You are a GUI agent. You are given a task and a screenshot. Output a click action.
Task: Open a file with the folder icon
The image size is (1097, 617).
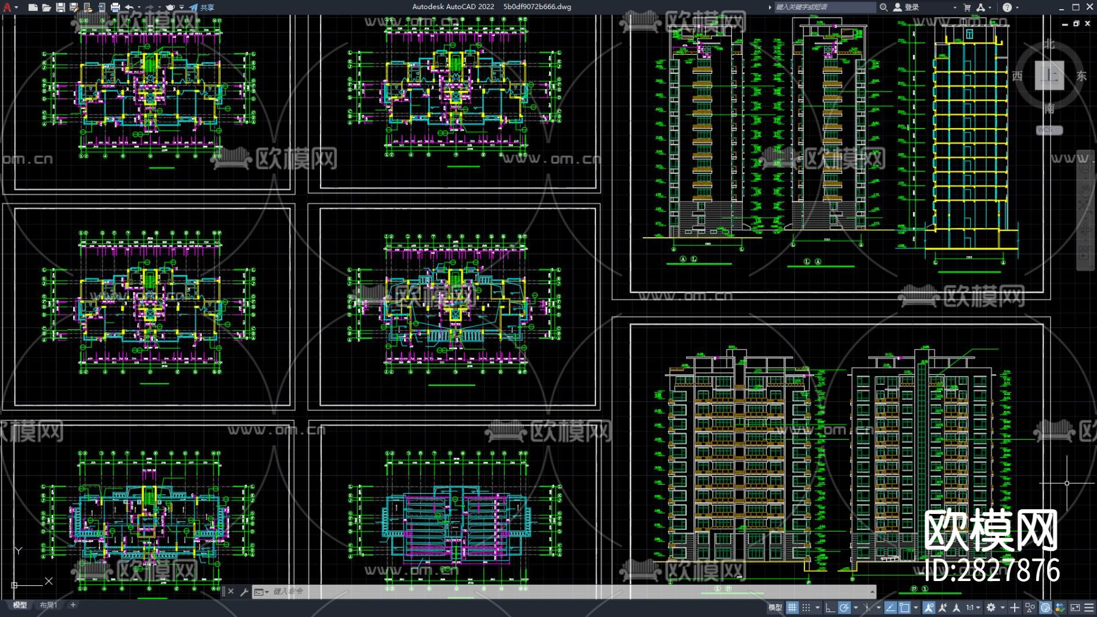46,7
